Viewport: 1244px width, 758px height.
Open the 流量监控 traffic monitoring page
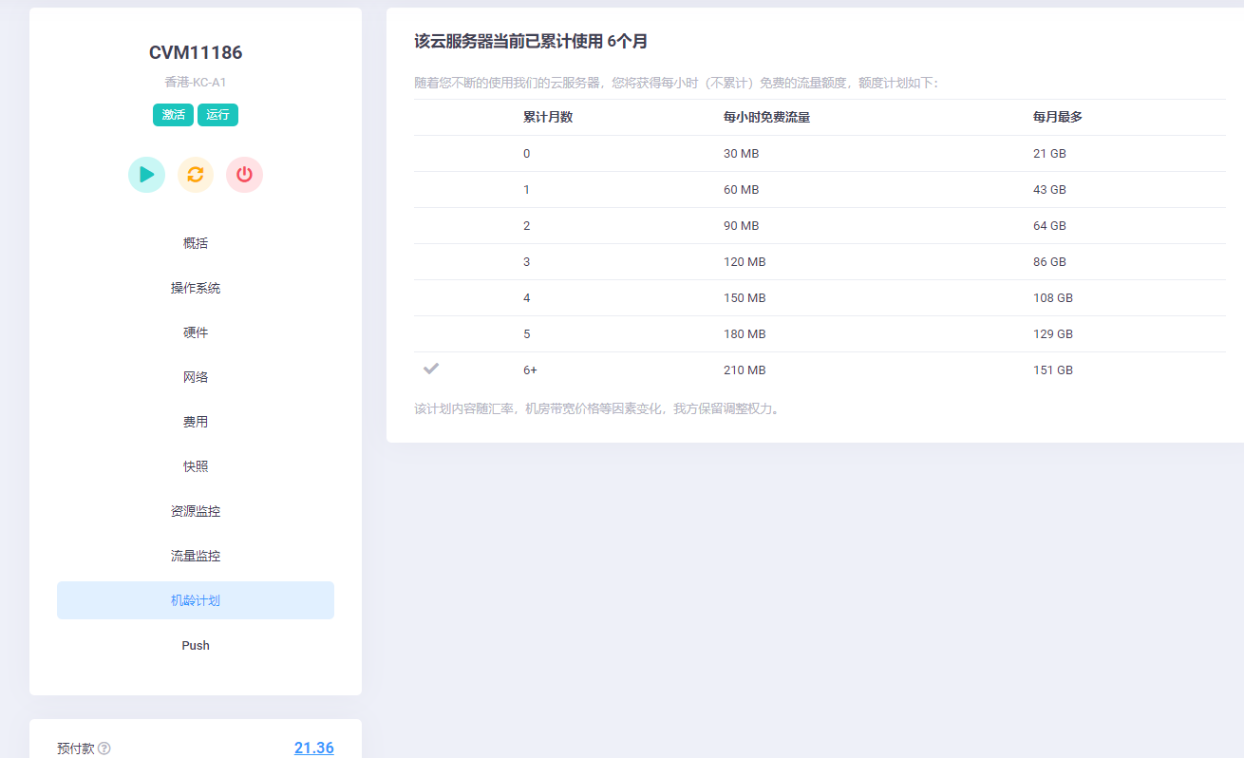click(196, 556)
